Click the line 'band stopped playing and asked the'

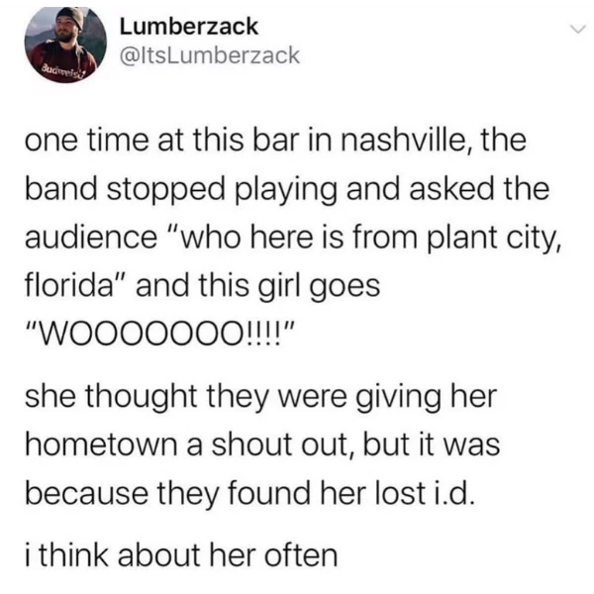click(287, 189)
